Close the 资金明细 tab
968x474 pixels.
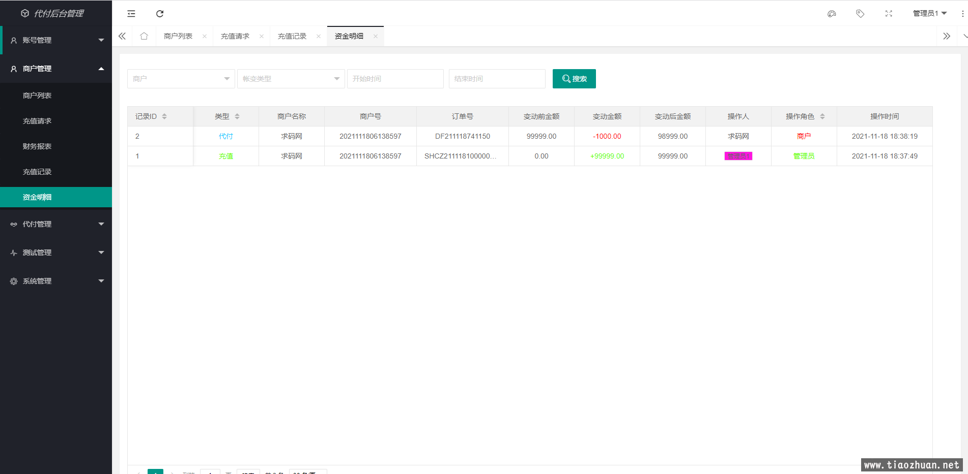376,36
